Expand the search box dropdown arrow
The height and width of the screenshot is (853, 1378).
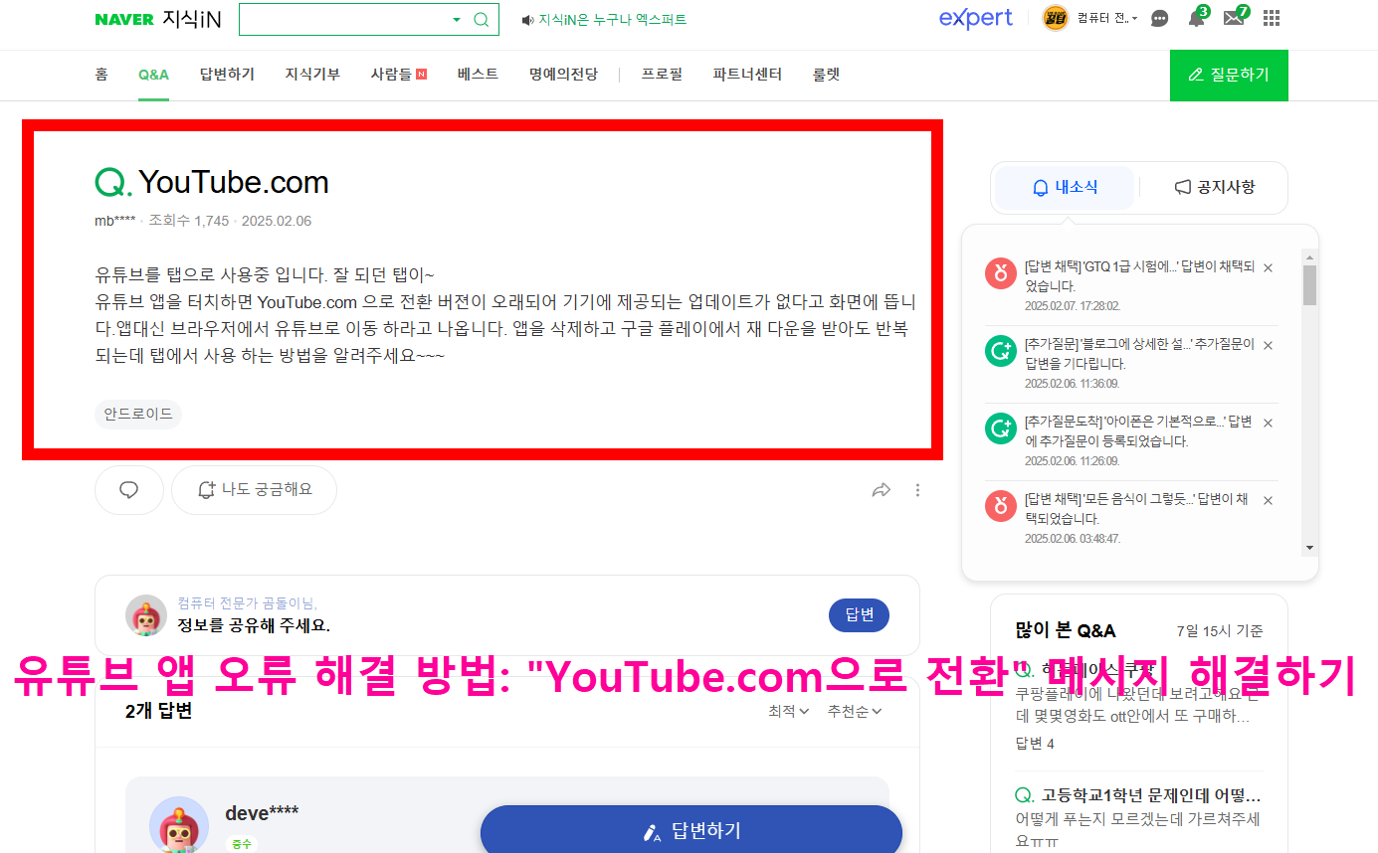(x=457, y=20)
